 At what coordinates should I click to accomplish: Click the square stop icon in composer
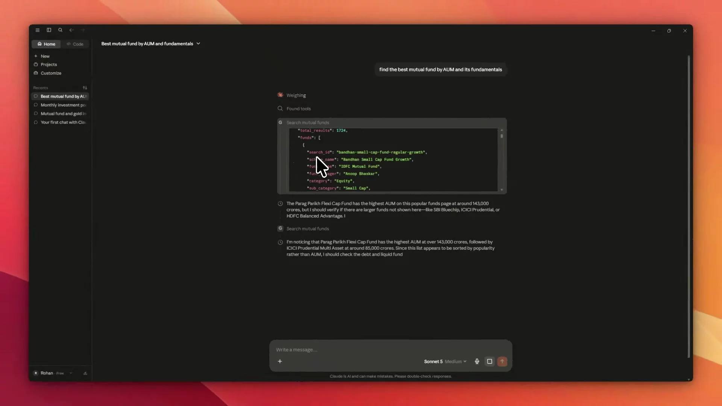pos(490,362)
